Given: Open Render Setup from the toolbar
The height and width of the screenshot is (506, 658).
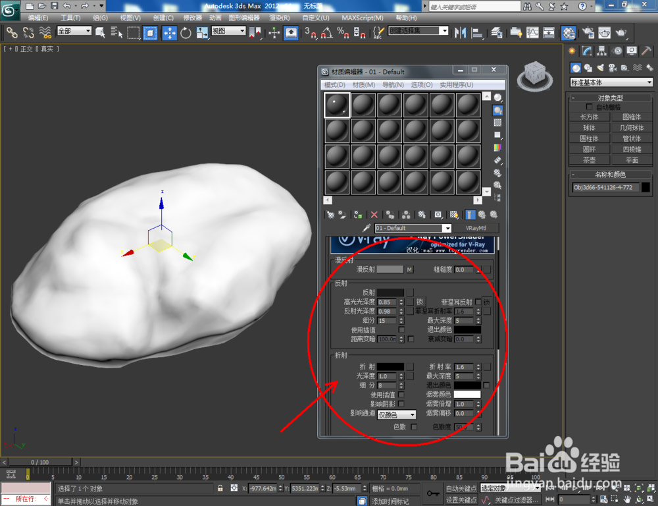Looking at the screenshot, I should (x=588, y=32).
